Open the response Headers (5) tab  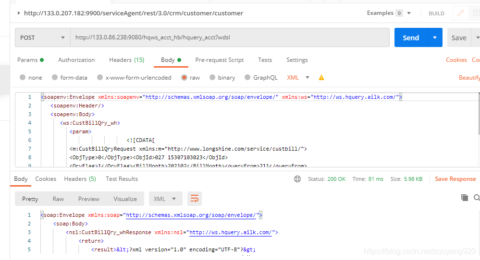[80, 179]
